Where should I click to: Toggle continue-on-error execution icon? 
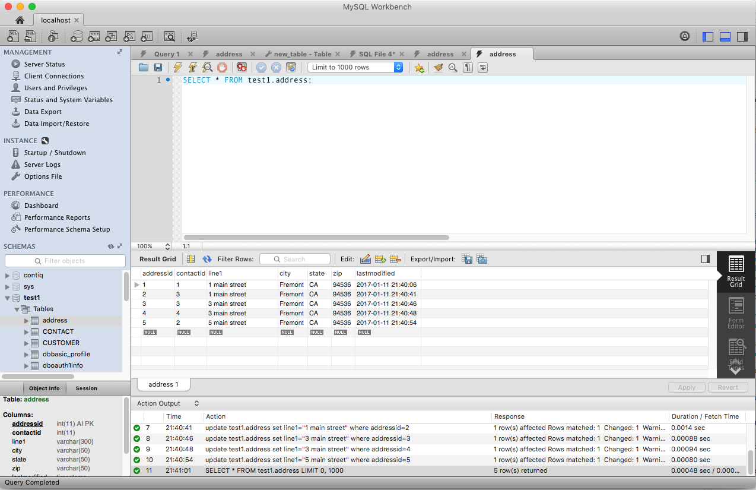click(x=242, y=68)
